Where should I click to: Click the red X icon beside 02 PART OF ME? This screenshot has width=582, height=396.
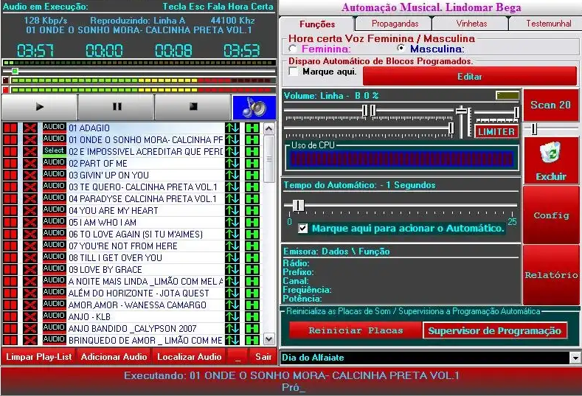point(30,163)
